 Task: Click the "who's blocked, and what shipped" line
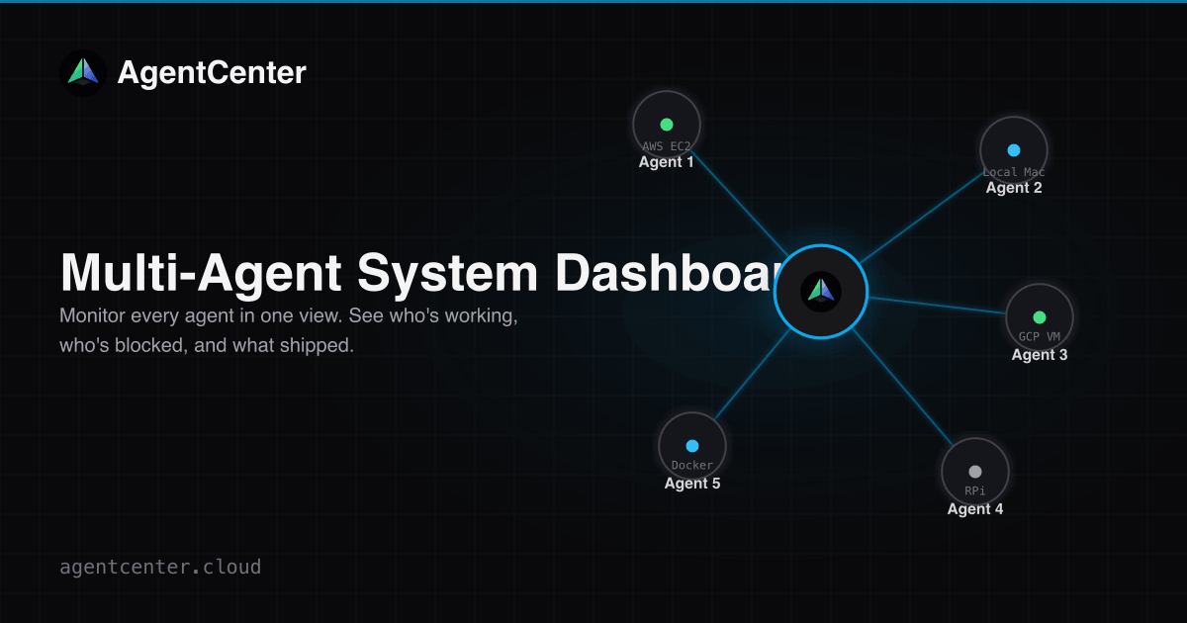pyautogui.click(x=207, y=347)
